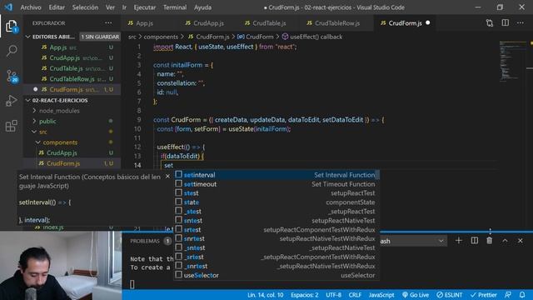Click the terminal input cursor area
Viewport: 533px width, 300px height.
[132, 284]
